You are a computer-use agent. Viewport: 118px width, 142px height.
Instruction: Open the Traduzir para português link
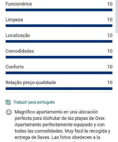[34, 102]
